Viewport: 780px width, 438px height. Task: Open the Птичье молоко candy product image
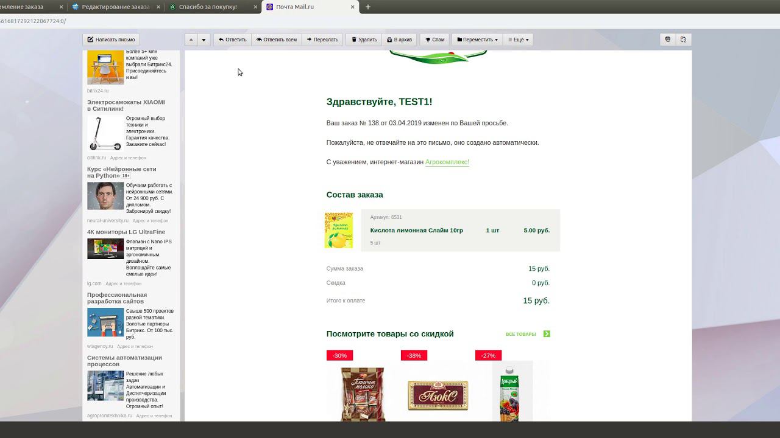(363, 394)
